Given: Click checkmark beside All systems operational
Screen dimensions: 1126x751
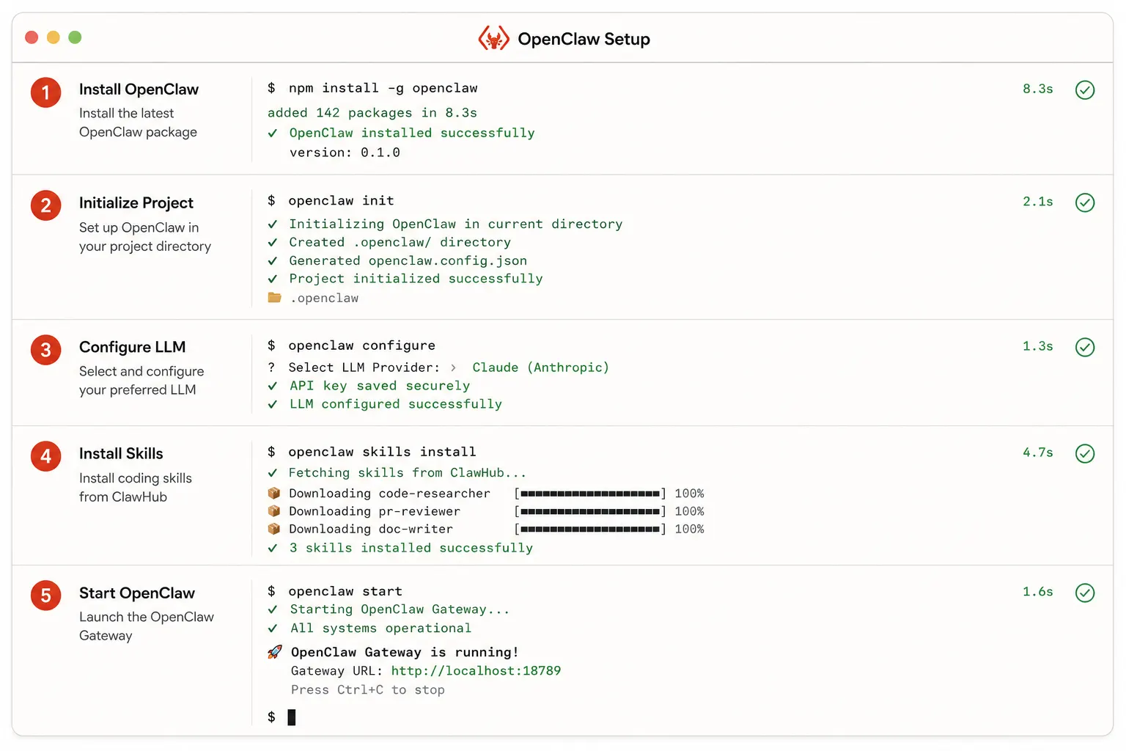Looking at the screenshot, I should click(x=273, y=629).
